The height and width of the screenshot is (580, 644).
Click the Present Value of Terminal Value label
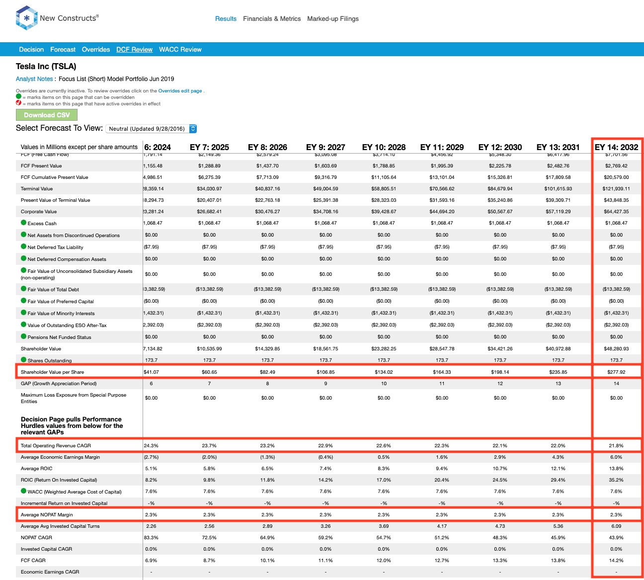tap(56, 200)
